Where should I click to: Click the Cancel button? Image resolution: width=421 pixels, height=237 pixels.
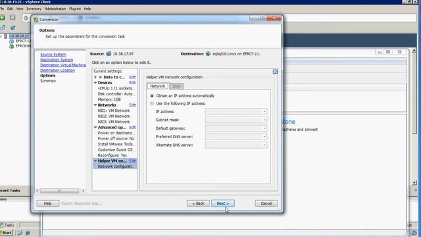pyautogui.click(x=266, y=203)
